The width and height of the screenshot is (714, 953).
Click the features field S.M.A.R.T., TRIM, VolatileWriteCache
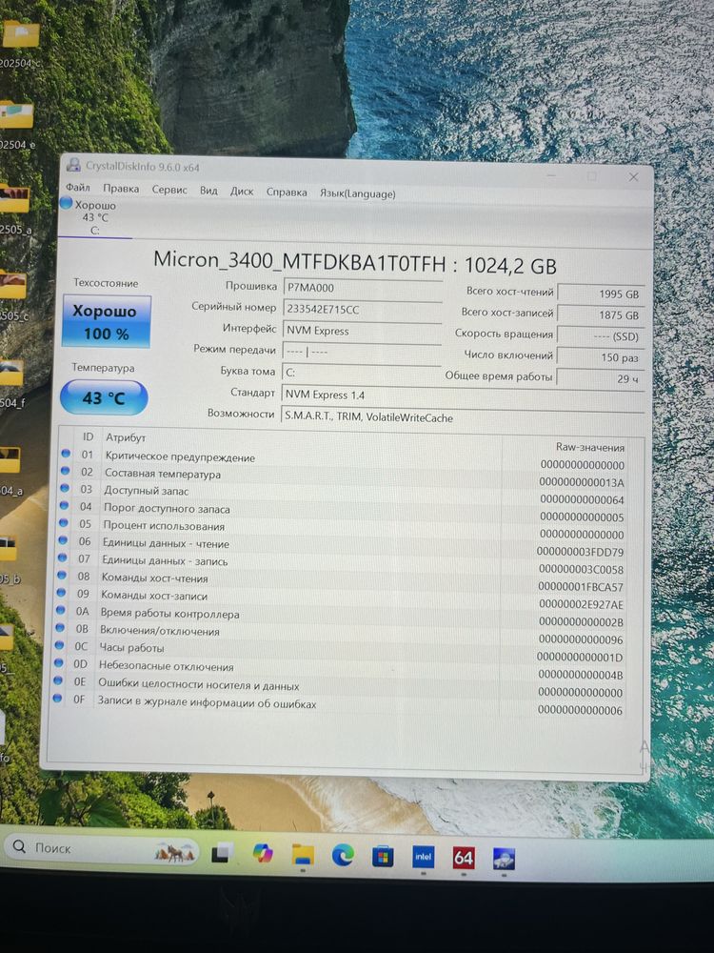(464, 417)
